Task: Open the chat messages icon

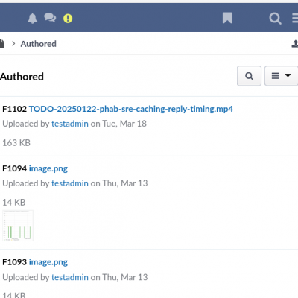Action: [50, 18]
